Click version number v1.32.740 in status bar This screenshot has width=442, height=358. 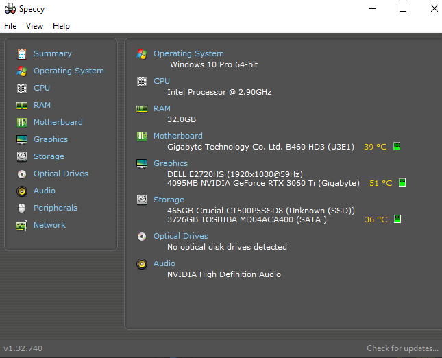click(23, 348)
